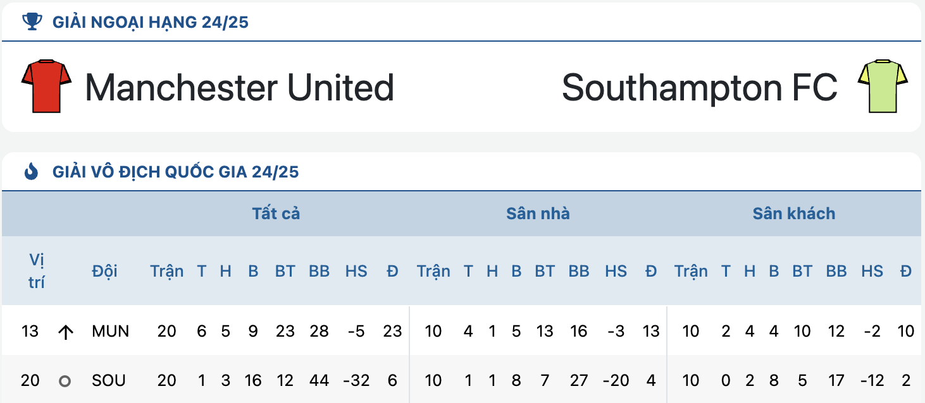Click the Giải Ngoại Hạng 24/25 title

pyautogui.click(x=151, y=23)
